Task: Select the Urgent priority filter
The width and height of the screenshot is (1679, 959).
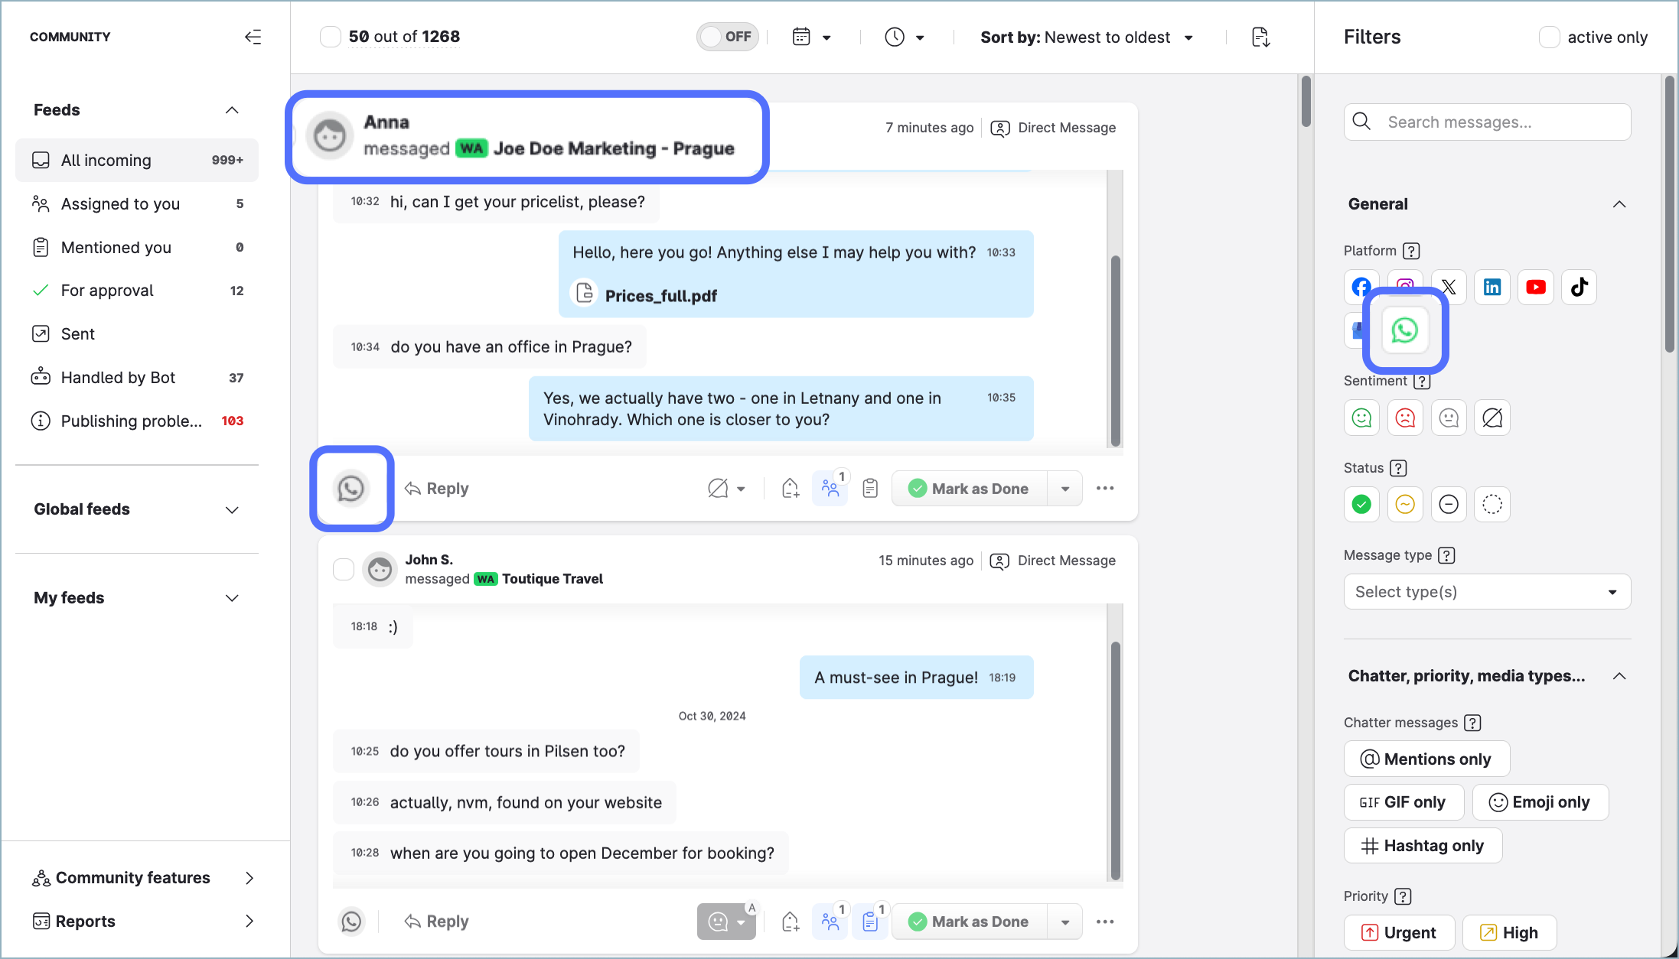Action: coord(1398,932)
